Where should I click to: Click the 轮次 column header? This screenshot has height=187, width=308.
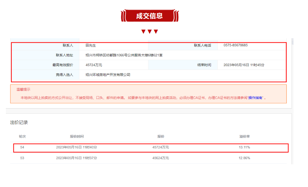[22, 137]
